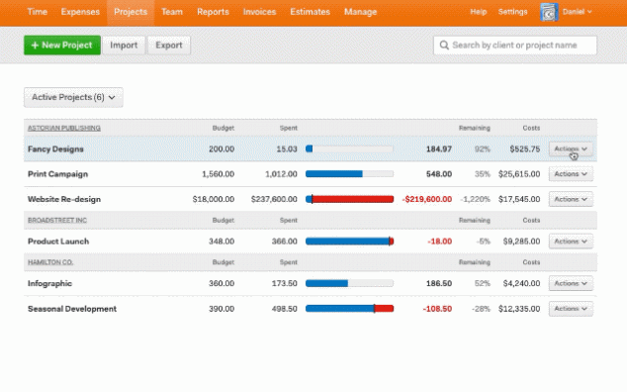Focus the client or project search field
This screenshot has height=392, width=627.
pyautogui.click(x=515, y=46)
